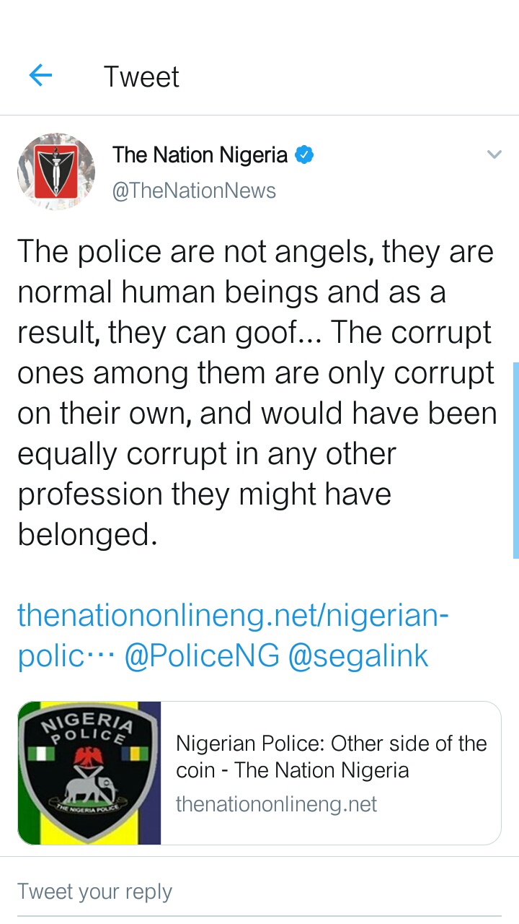The height and width of the screenshot is (924, 519).
Task: Tap the back arrow icon
Action: 40,75
